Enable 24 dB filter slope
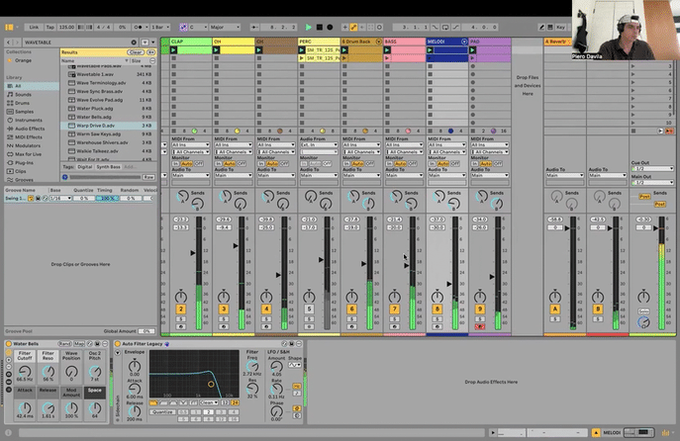This screenshot has height=441, width=680. (x=235, y=402)
